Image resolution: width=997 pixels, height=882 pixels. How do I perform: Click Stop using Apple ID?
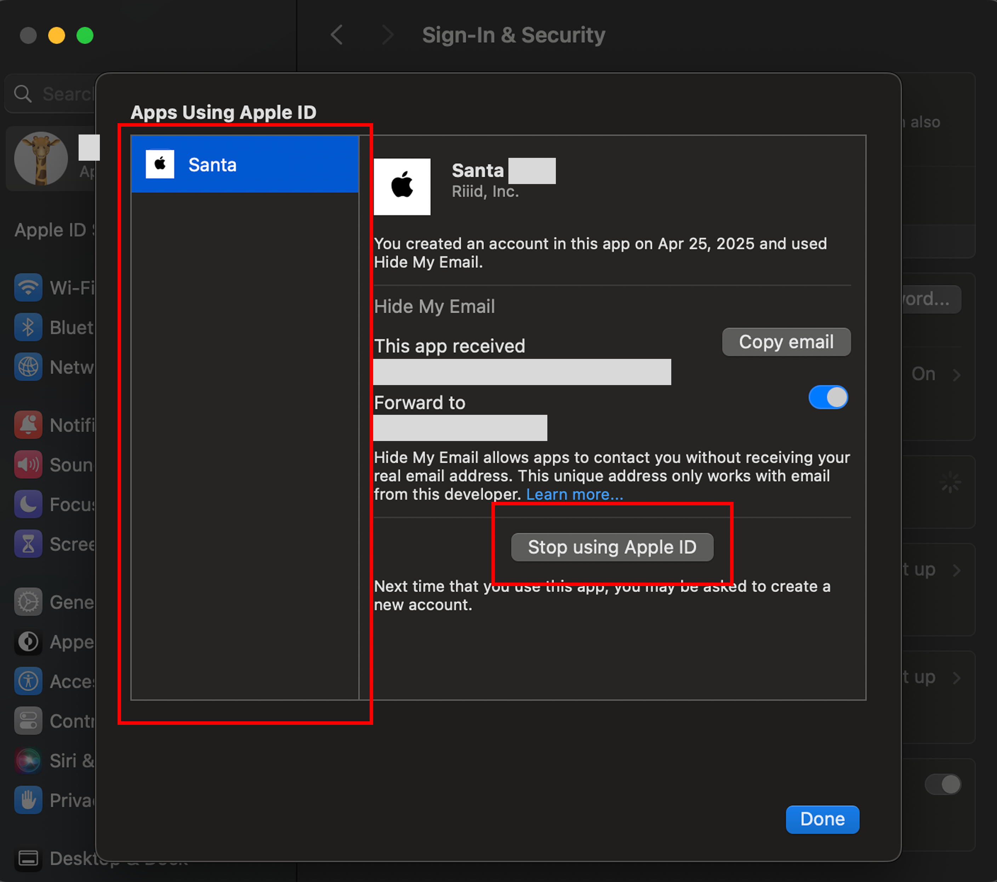[x=612, y=547]
